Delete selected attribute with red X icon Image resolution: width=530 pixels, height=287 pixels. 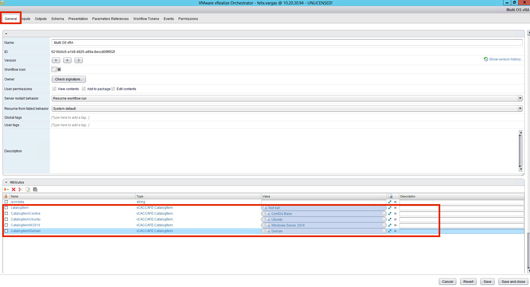pos(14,189)
